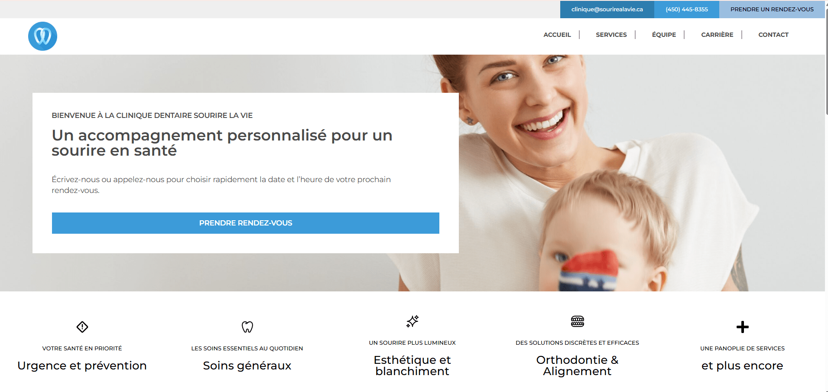Select the Esthétique et blanchiment heading
Image resolution: width=828 pixels, height=392 pixels.
[x=412, y=366]
